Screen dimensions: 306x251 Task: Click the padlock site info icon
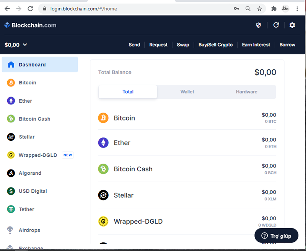[x=45, y=9]
